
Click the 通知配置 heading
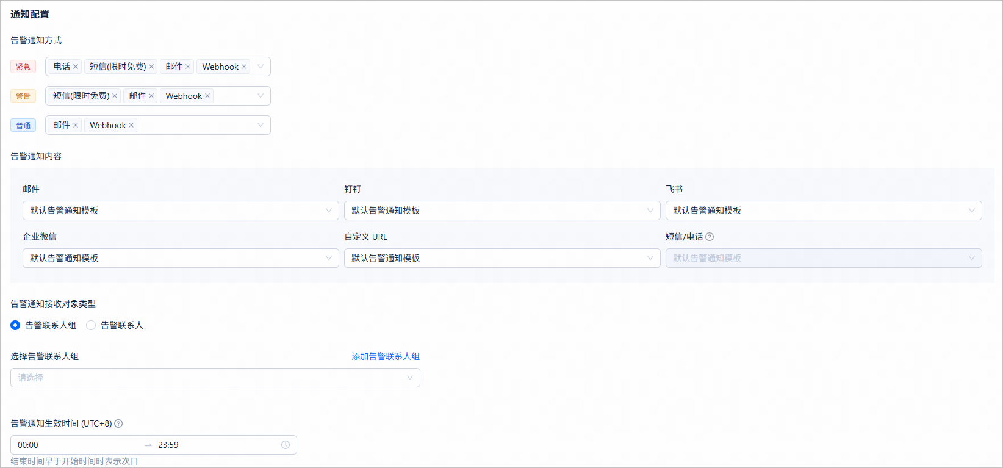pos(30,14)
